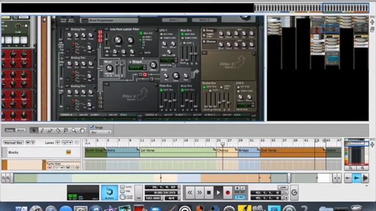This screenshot has width=376, height=211.
Task: Select the Razor tool
Action: [58, 130]
